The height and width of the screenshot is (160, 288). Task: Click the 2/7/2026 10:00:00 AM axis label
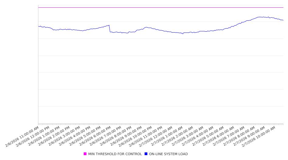click(x=259, y=136)
